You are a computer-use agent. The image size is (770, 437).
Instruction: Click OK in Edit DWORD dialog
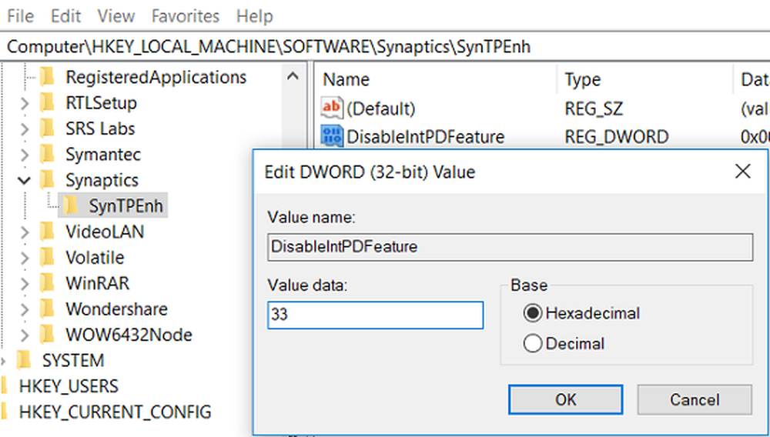(x=566, y=400)
